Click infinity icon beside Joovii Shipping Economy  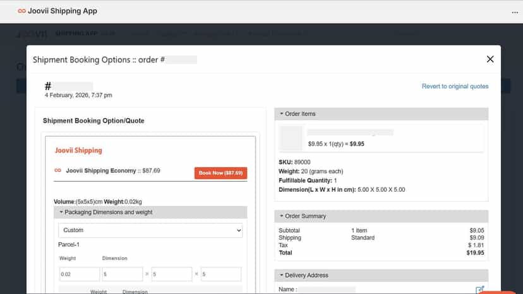tap(57, 170)
